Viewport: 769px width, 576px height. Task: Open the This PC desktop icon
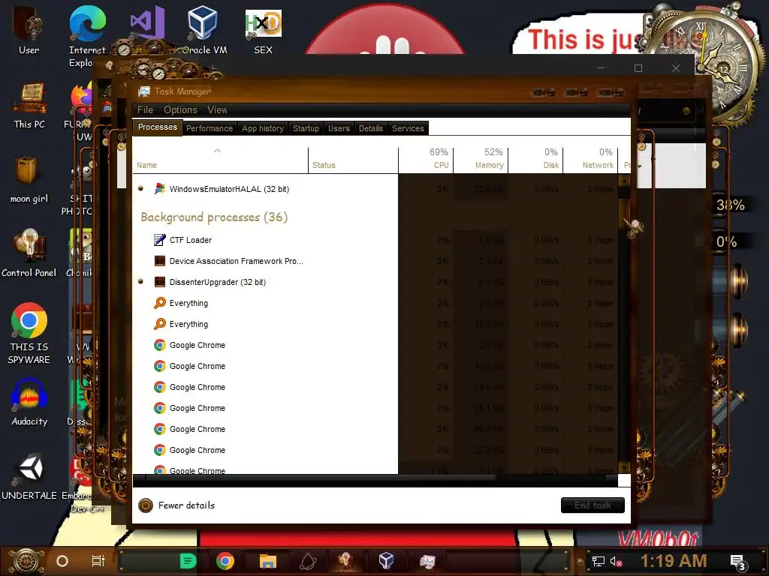pyautogui.click(x=29, y=106)
